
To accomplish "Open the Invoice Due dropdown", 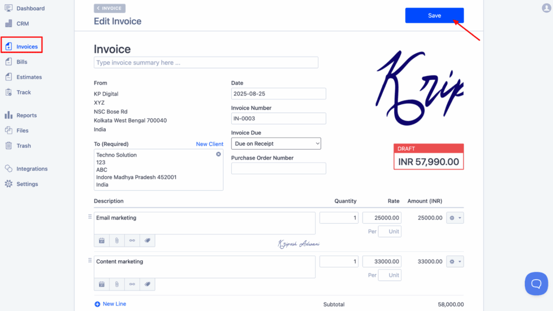I will click(x=276, y=143).
